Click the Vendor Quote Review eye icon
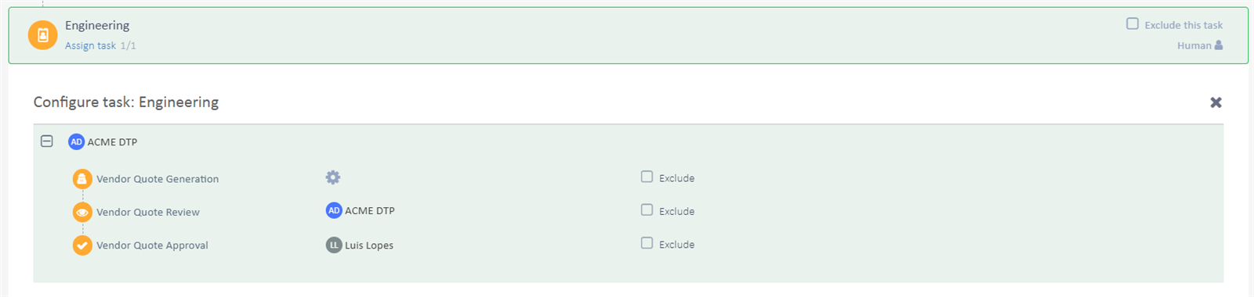Viewport: 1254px width, 297px height. (x=82, y=212)
